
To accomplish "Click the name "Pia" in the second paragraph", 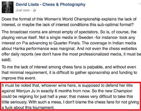I will point(25,43).
